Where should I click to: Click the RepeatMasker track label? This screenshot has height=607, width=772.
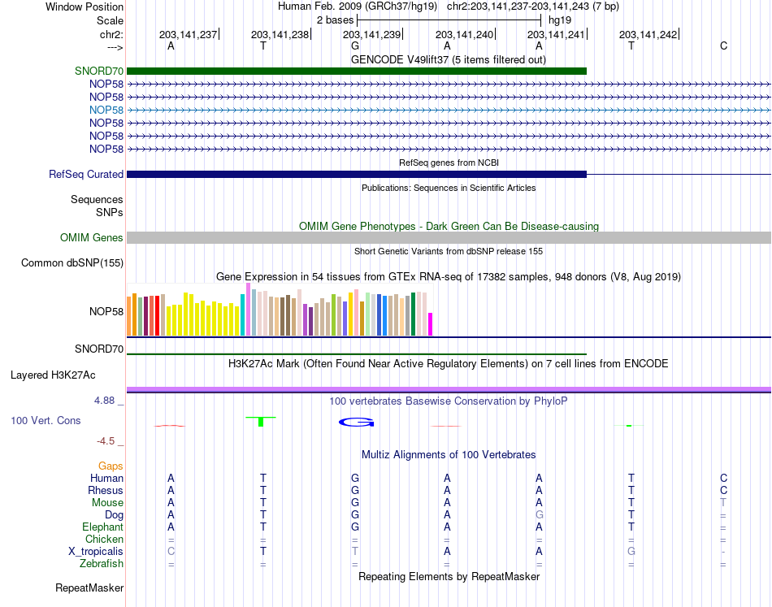(x=89, y=587)
